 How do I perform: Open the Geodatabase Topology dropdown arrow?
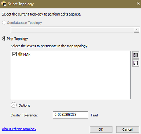click(136, 29)
